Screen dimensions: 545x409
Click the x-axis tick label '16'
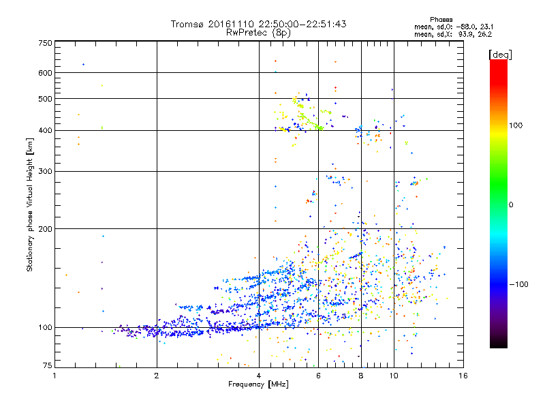click(x=463, y=376)
